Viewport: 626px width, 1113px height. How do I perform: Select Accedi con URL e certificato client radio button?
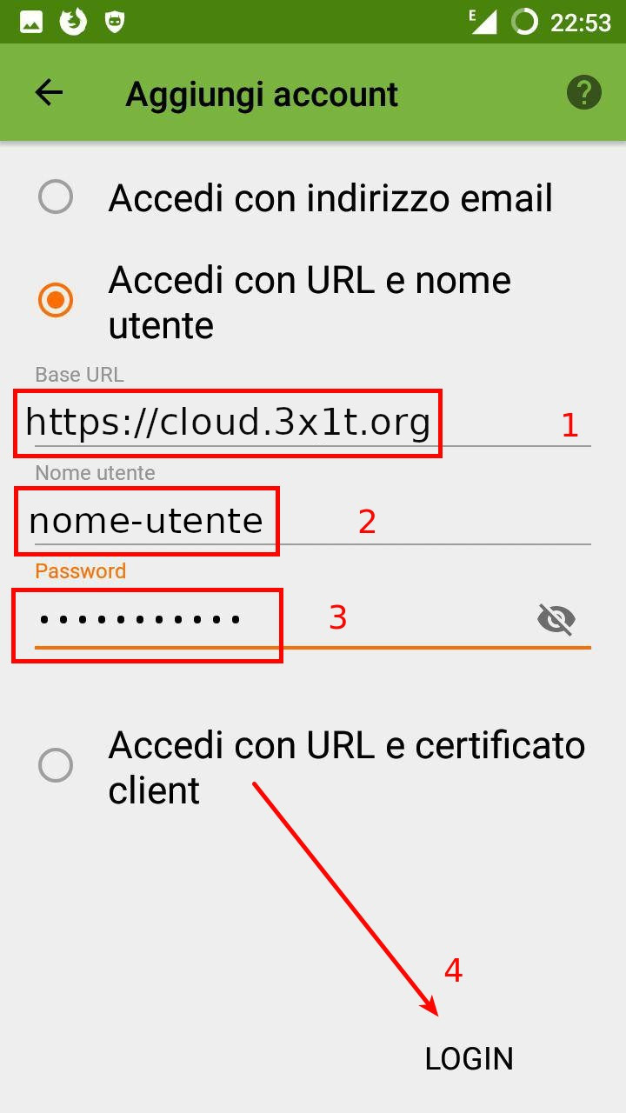[56, 766]
